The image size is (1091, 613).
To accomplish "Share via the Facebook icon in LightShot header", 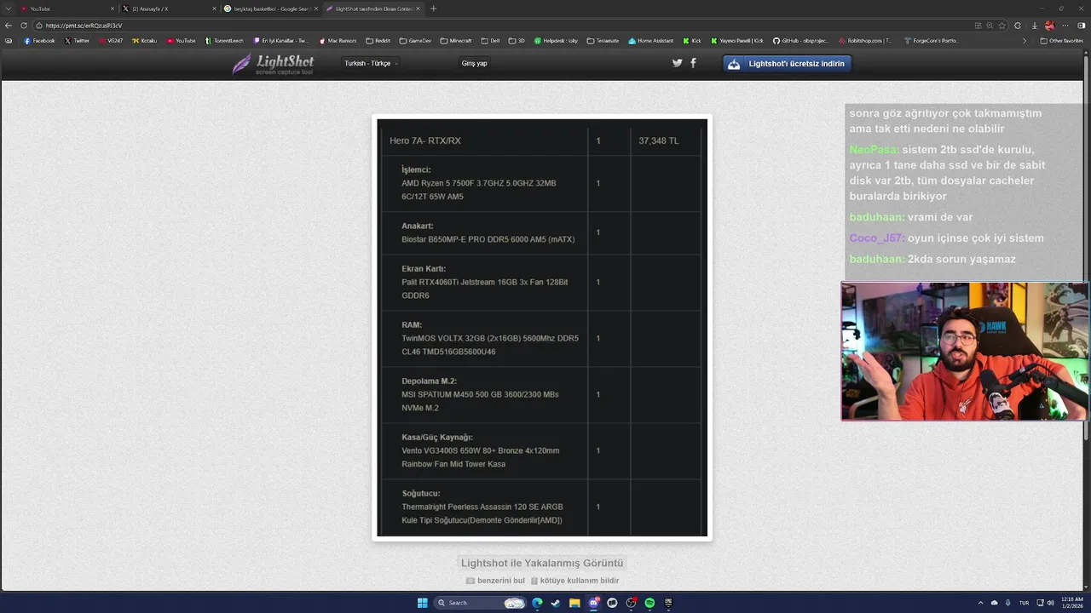I will click(x=693, y=63).
